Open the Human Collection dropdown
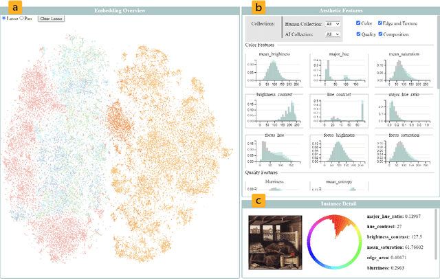 333,23
